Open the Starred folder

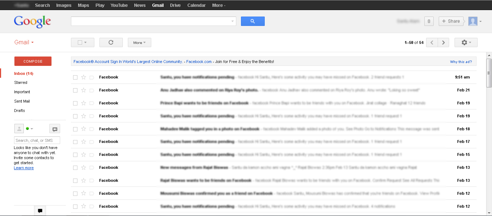coord(21,82)
